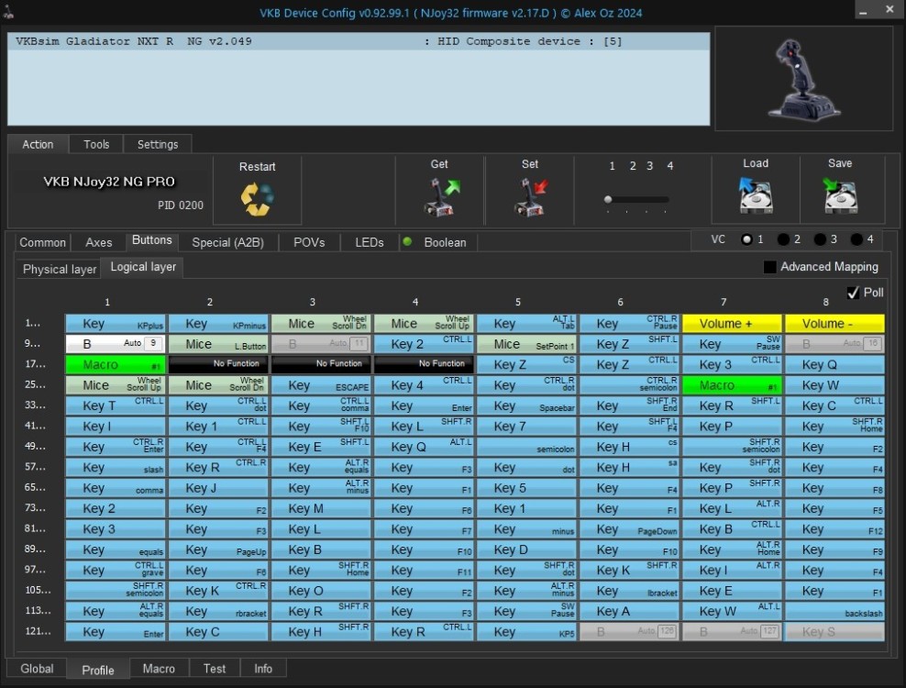The image size is (906, 688).
Task: Click the profile selector slider handle
Action: (x=607, y=199)
